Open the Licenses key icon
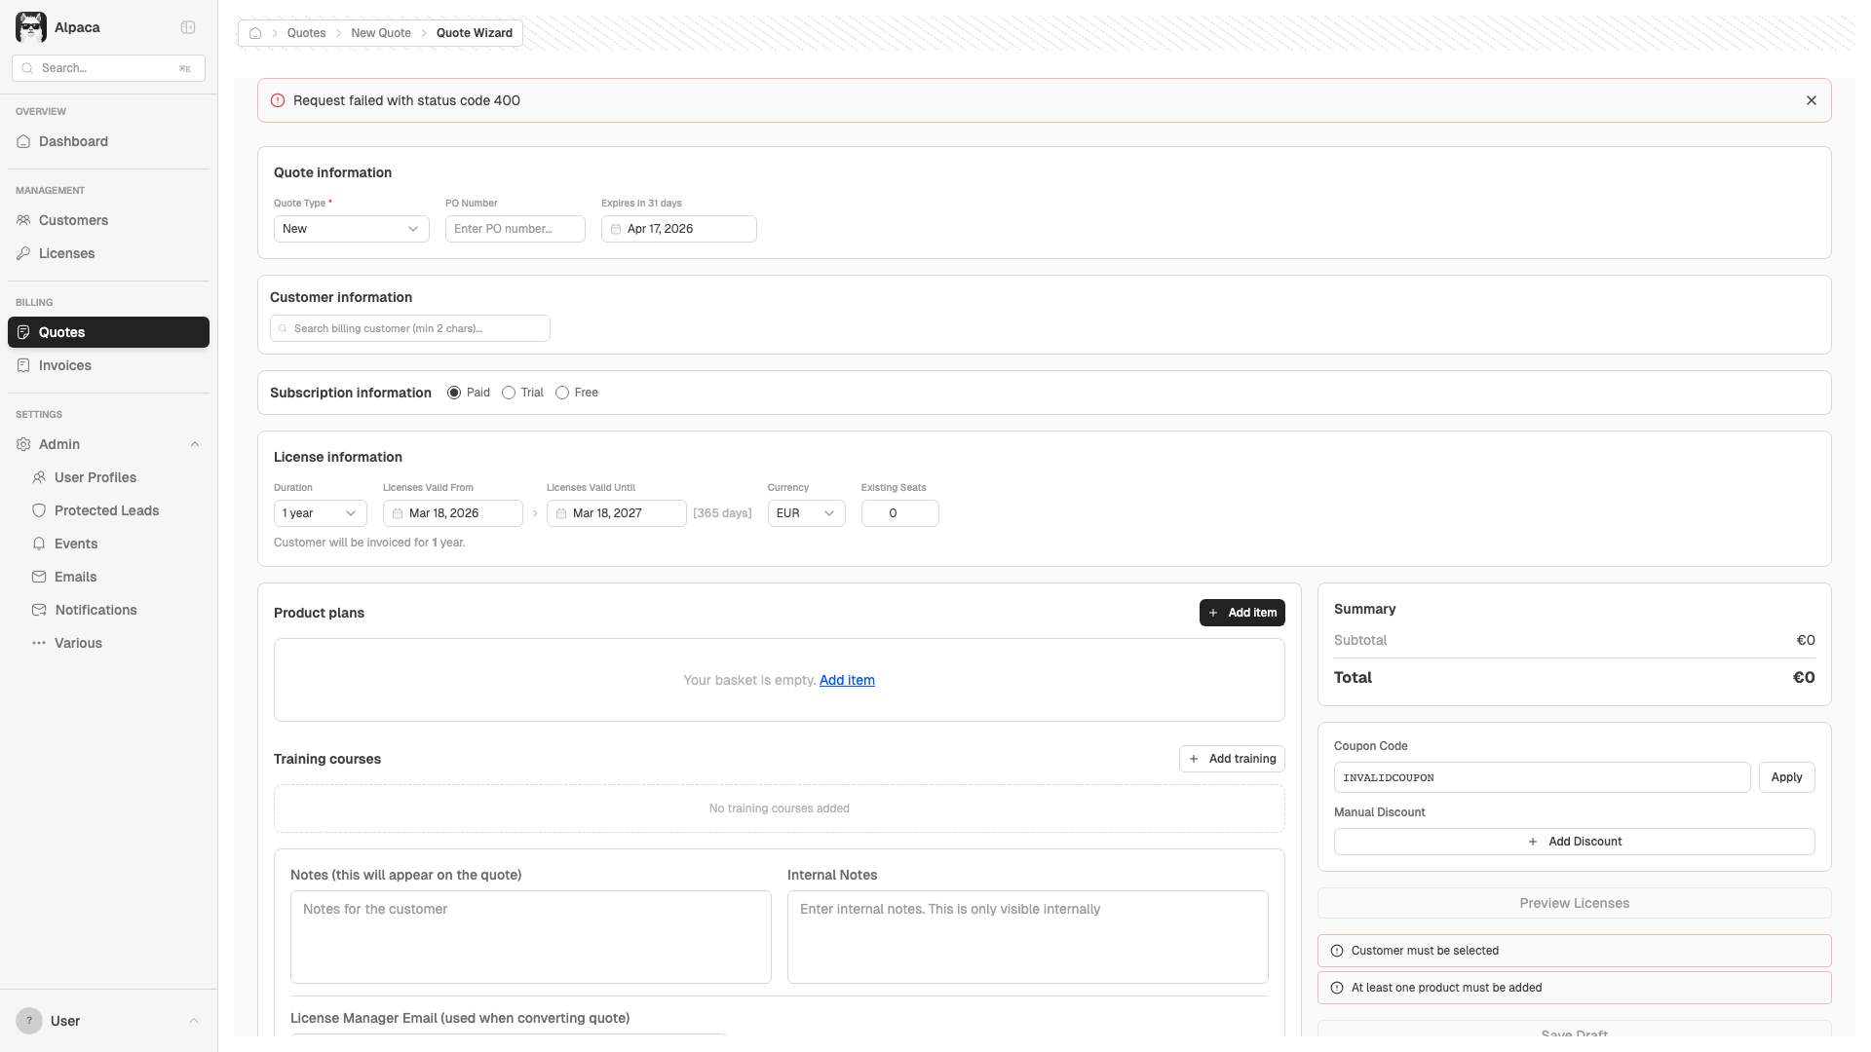This screenshot has width=1871, height=1052. (23, 253)
